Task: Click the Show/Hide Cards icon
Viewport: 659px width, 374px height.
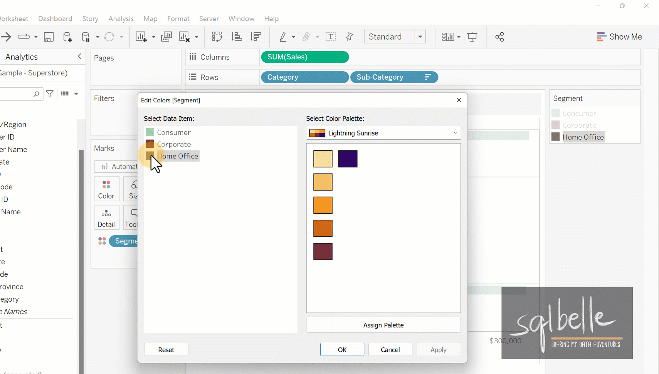Action: (448, 37)
